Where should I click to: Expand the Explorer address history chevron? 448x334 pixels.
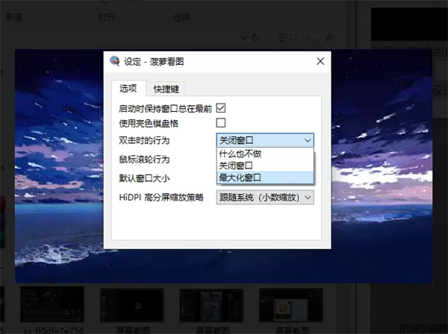pos(243,38)
